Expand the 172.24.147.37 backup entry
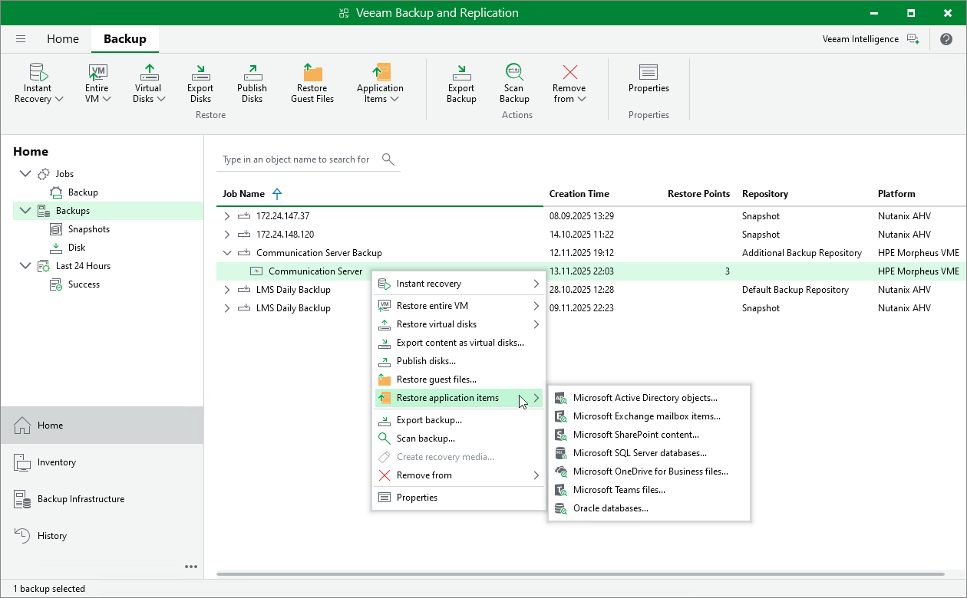Screen dimensions: 967x598 coord(225,215)
